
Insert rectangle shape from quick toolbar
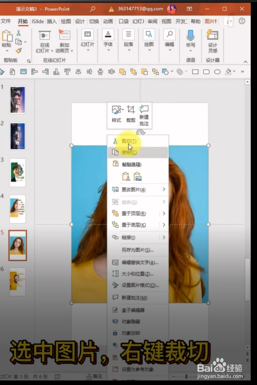click(195, 72)
